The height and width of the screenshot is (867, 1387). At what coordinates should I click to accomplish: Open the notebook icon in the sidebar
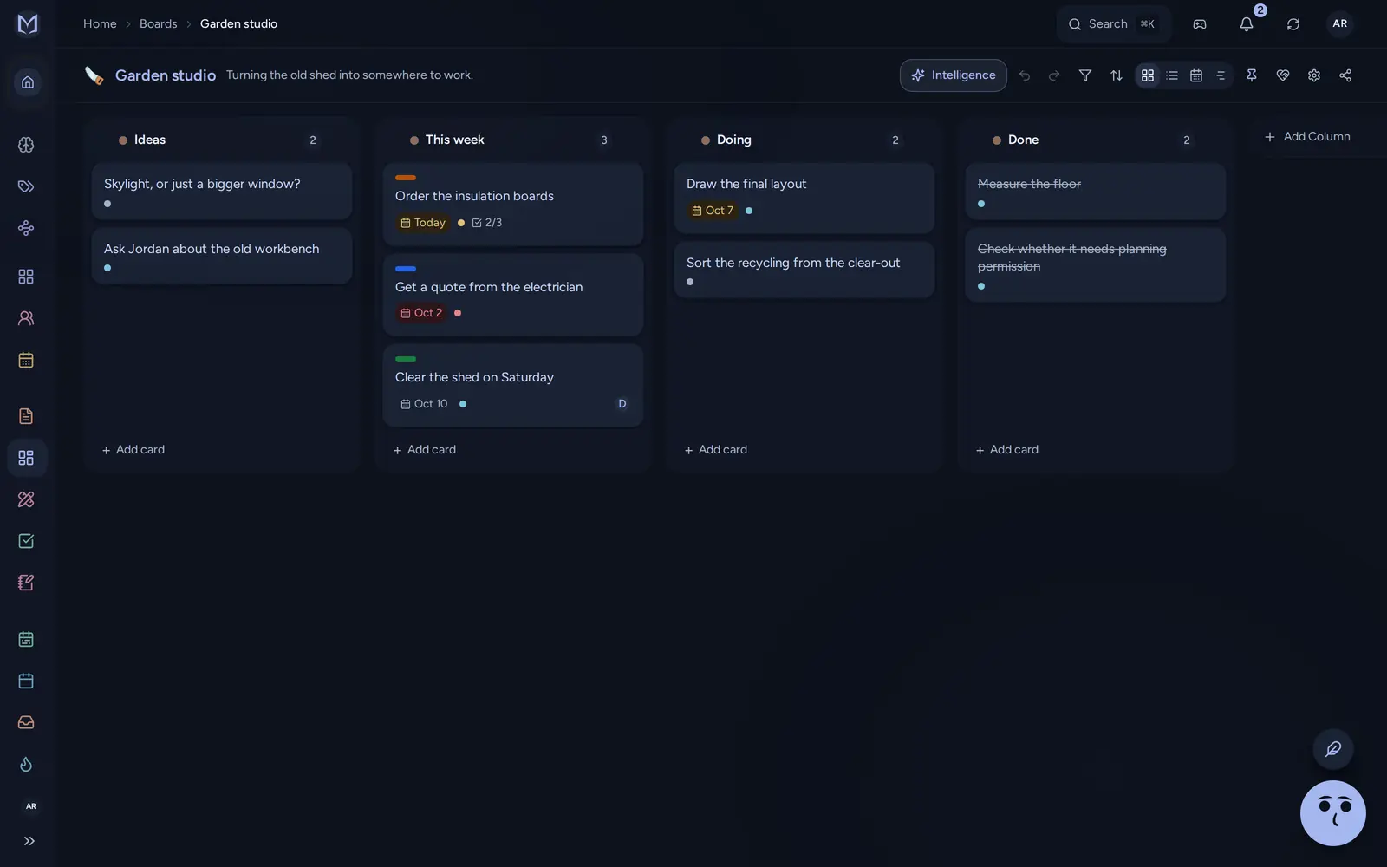coord(26,583)
